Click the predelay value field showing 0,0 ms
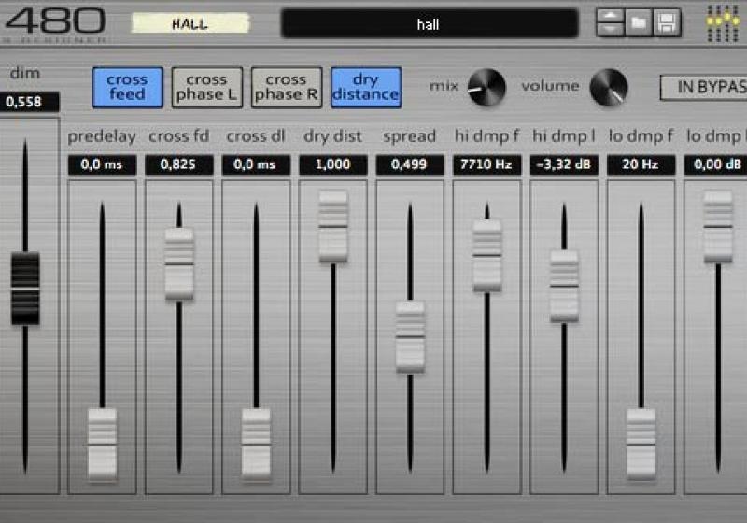Image resolution: width=747 pixels, height=523 pixels. tap(102, 165)
